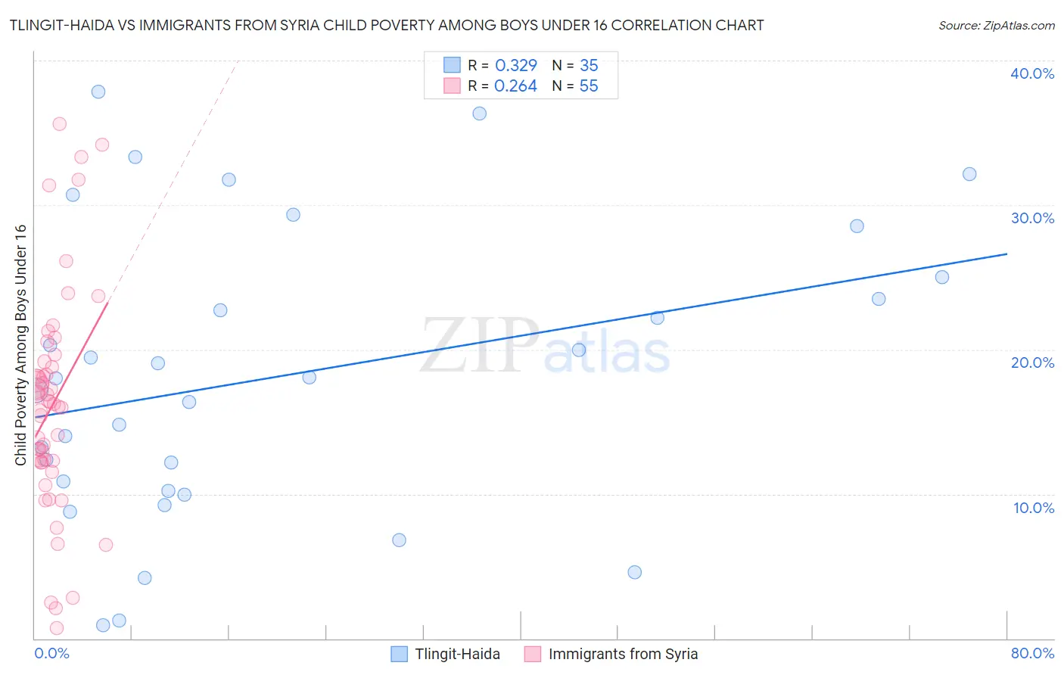The image size is (1064, 675).
Task: Click the chart title text
Action: (x=387, y=25)
